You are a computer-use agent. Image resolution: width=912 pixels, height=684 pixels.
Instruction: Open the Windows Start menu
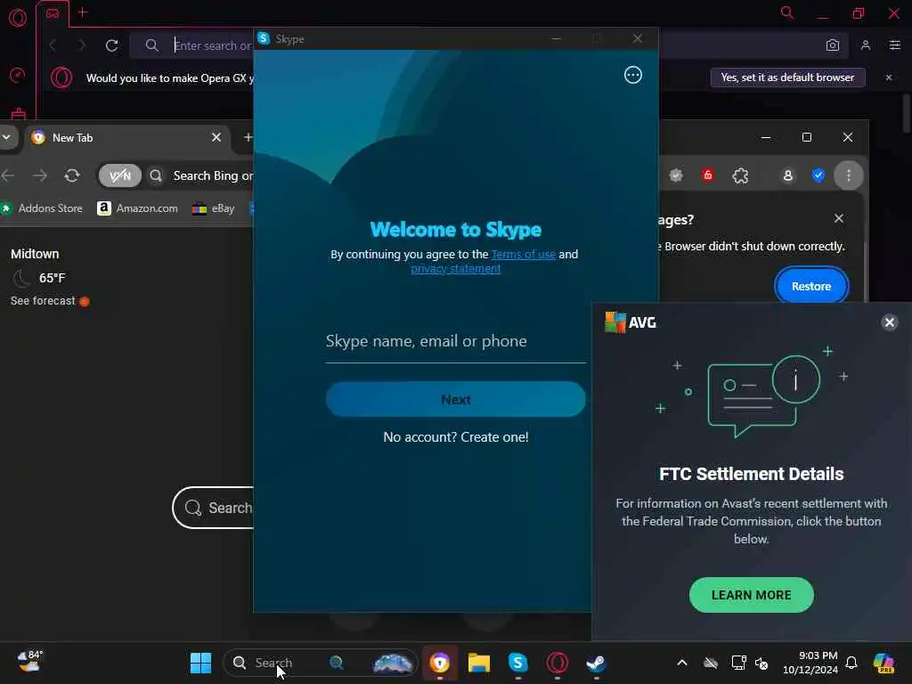coord(200,663)
